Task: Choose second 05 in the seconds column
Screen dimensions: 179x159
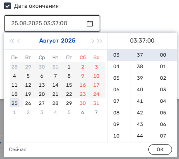Action: pos(163,113)
